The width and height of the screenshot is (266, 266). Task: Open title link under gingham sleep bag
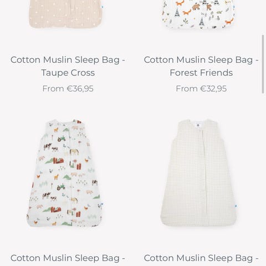(201, 258)
